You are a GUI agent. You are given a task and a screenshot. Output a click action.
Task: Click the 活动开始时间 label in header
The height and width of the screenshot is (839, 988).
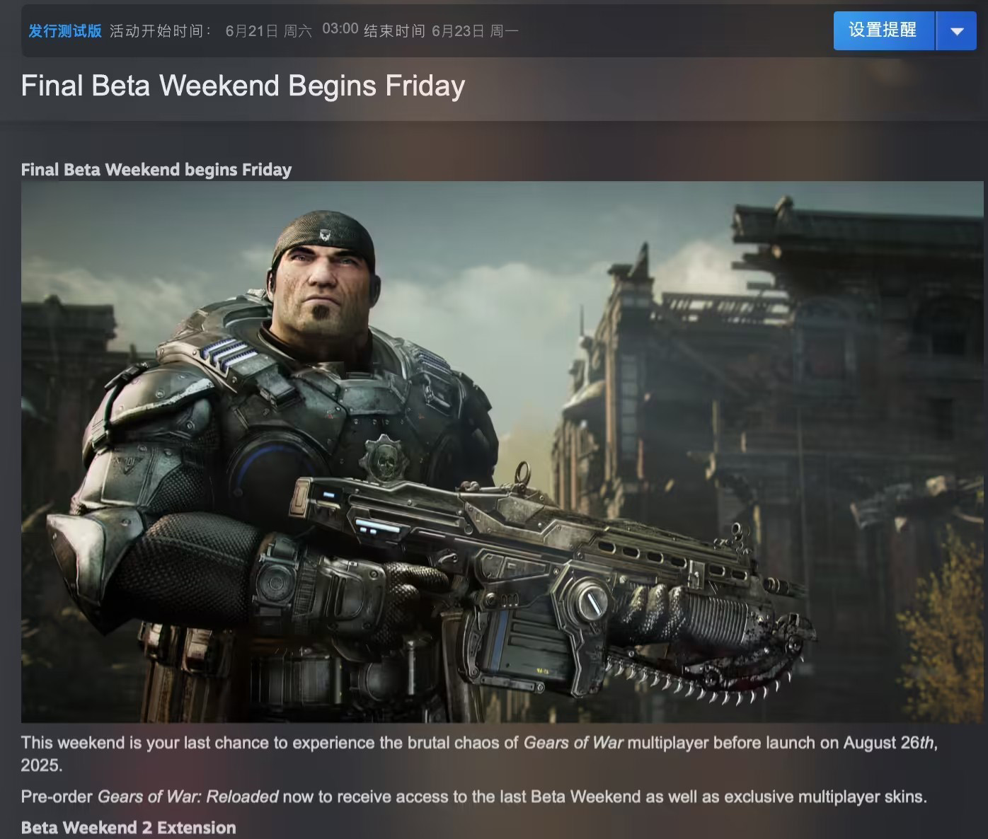[160, 31]
